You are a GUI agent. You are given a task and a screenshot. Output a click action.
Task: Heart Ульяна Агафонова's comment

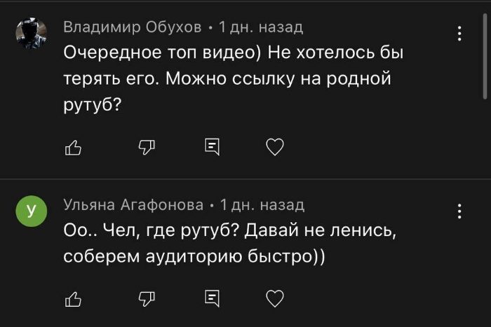[275, 298]
